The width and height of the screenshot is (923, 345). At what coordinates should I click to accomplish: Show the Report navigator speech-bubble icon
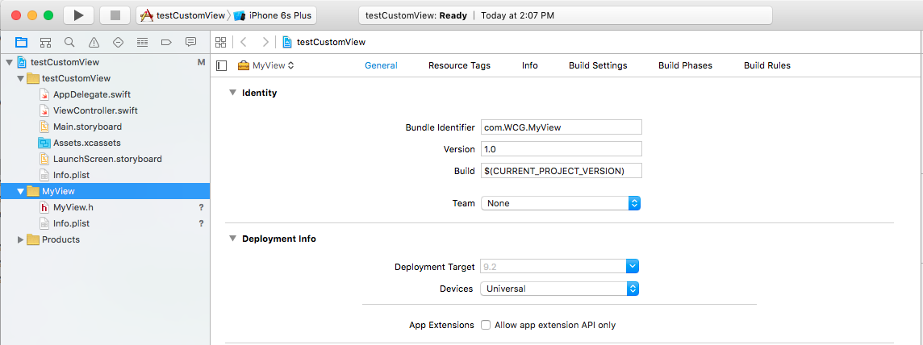(x=190, y=42)
